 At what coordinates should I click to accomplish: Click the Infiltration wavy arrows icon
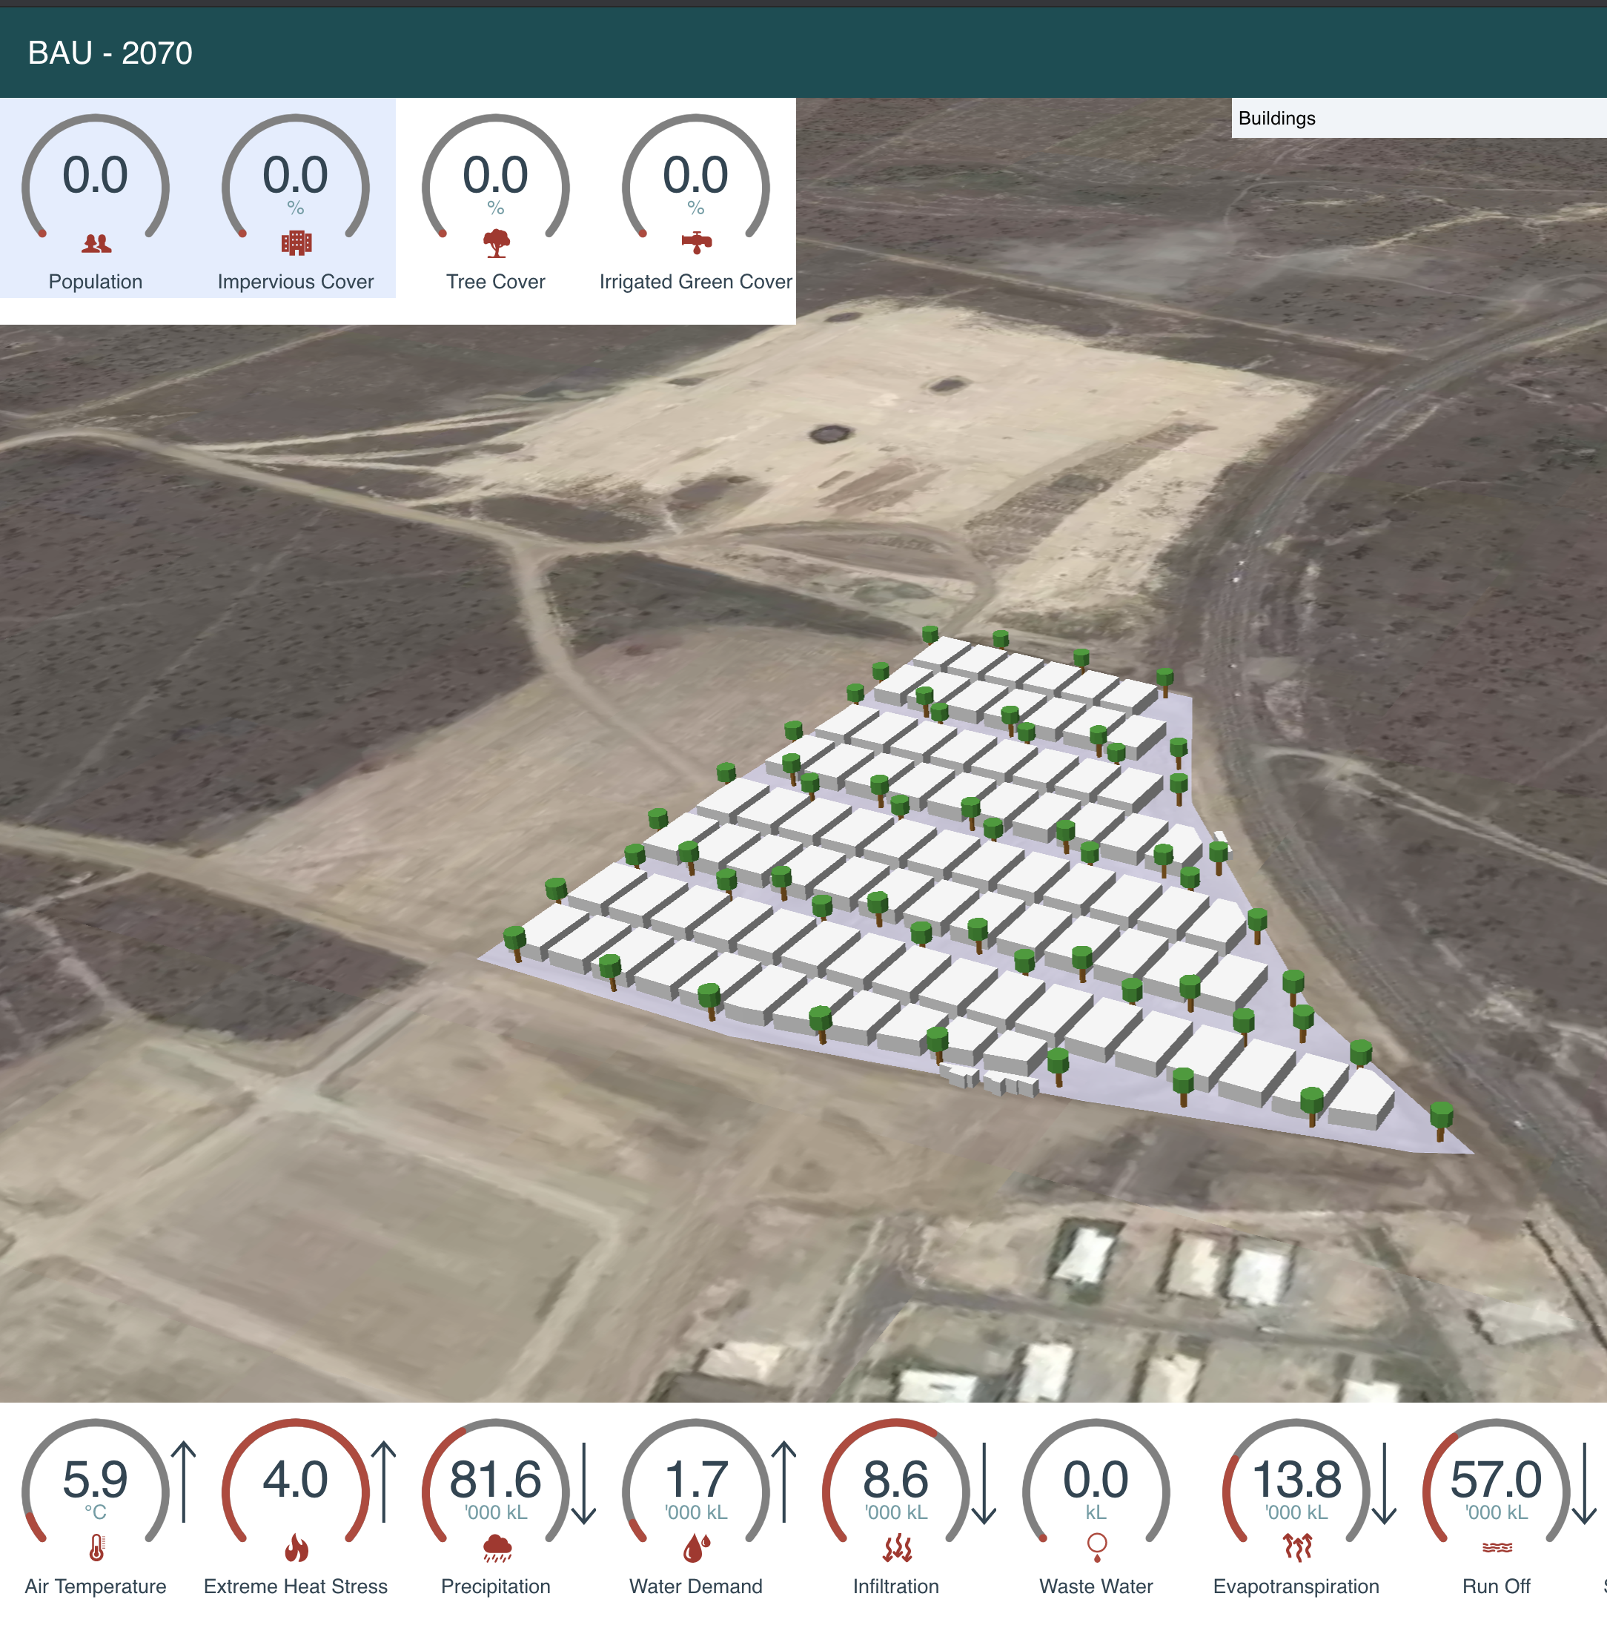pyautogui.click(x=897, y=1548)
